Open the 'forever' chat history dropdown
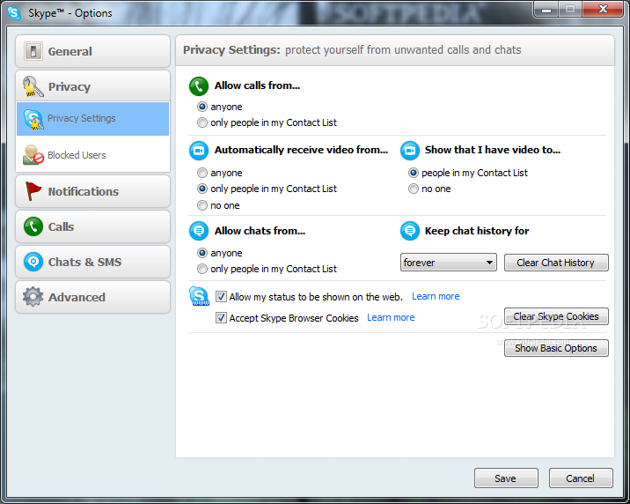Screen dimensions: 630x504 [x=449, y=263]
